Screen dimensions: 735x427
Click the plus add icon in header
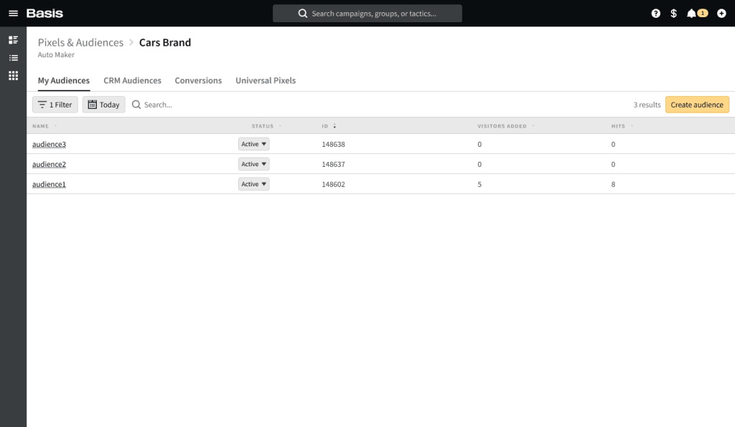pyautogui.click(x=721, y=14)
